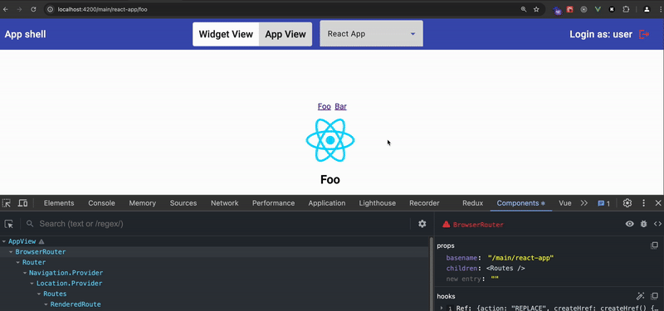The height and width of the screenshot is (311, 664).
Task: Open DevTools settings gear
Action: tap(627, 203)
